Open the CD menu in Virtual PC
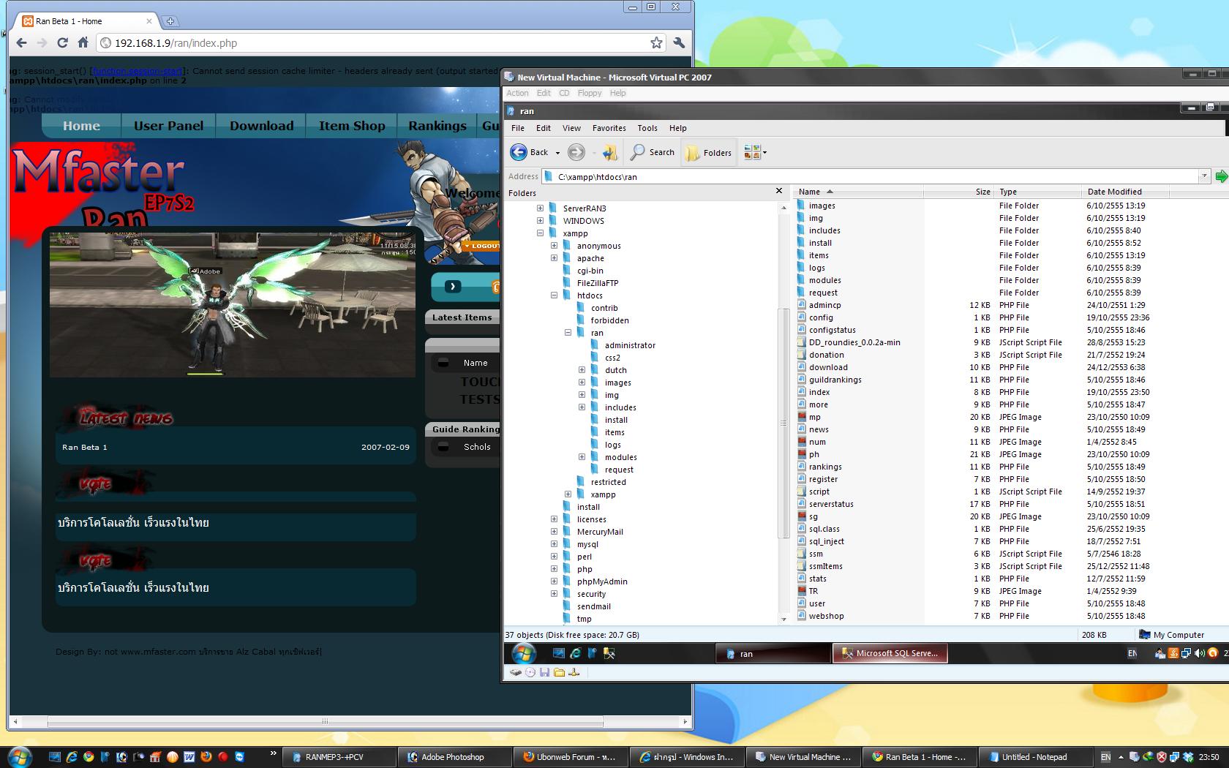The image size is (1229, 768). (564, 93)
